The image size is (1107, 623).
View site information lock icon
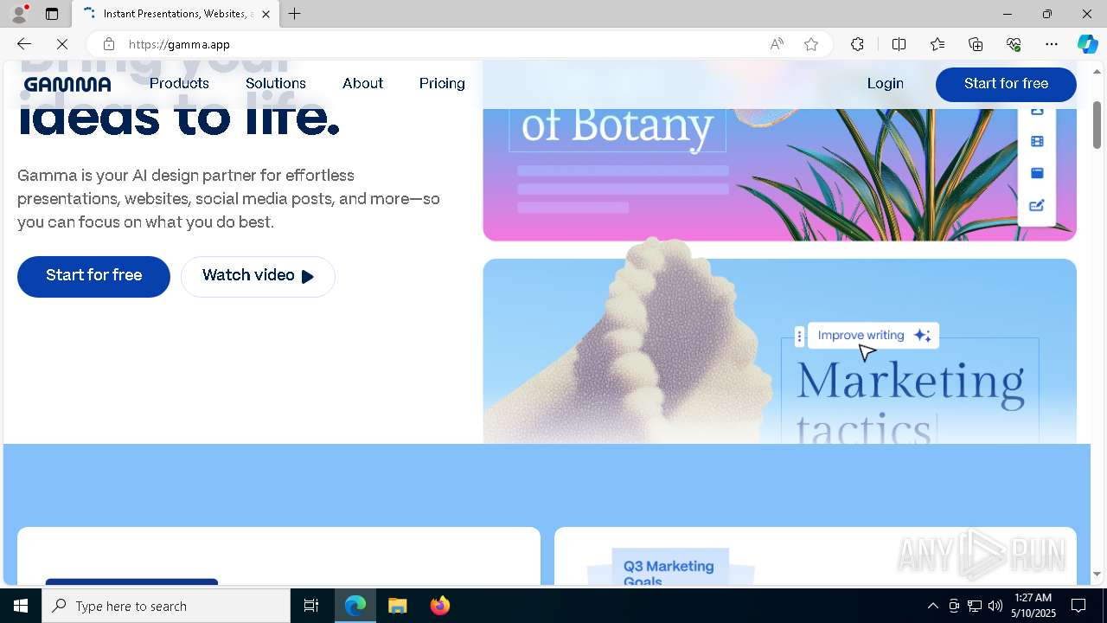click(108, 44)
